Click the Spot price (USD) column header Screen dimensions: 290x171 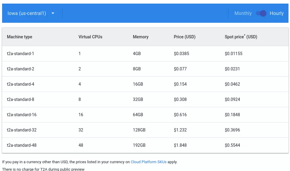[241, 37]
